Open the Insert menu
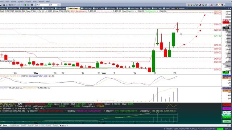This screenshot has width=232, height=130. [x=7, y=1]
